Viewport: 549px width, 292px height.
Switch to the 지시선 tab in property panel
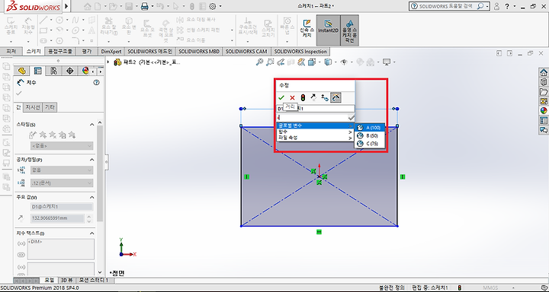click(x=33, y=107)
